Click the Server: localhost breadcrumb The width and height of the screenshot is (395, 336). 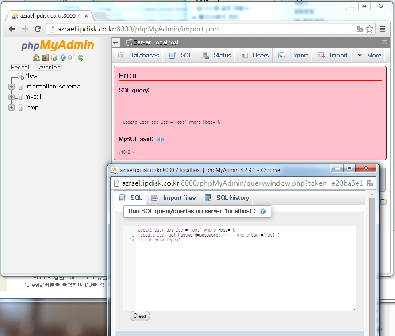[x=156, y=42]
